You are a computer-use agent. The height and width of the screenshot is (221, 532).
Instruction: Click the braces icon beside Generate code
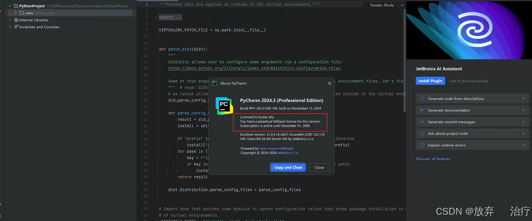pos(422,99)
